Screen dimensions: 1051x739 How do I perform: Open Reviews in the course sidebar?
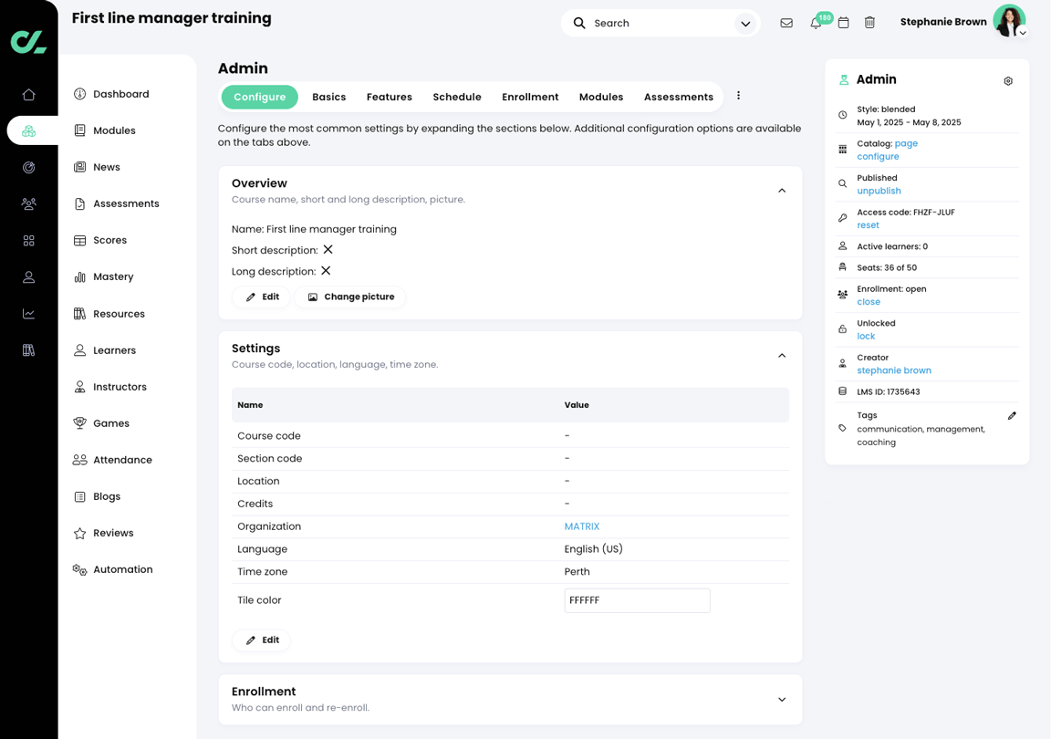[x=103, y=533]
